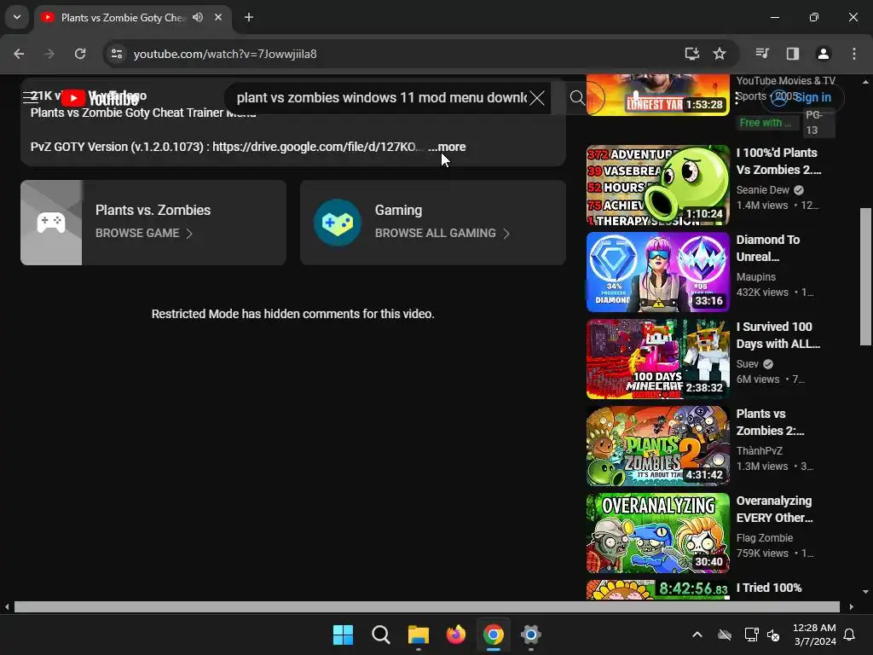
Task: Sign in to YouTube
Action: (x=802, y=97)
